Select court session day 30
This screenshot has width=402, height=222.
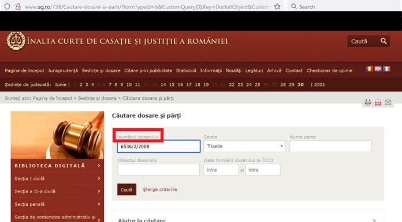[300, 85]
